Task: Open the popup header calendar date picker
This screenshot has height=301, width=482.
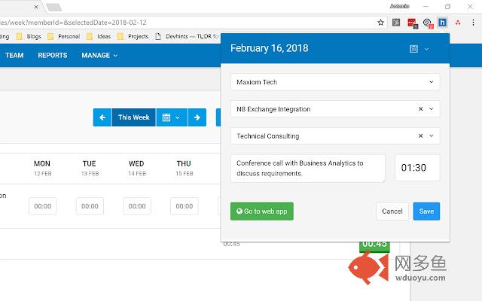Action: (x=413, y=49)
